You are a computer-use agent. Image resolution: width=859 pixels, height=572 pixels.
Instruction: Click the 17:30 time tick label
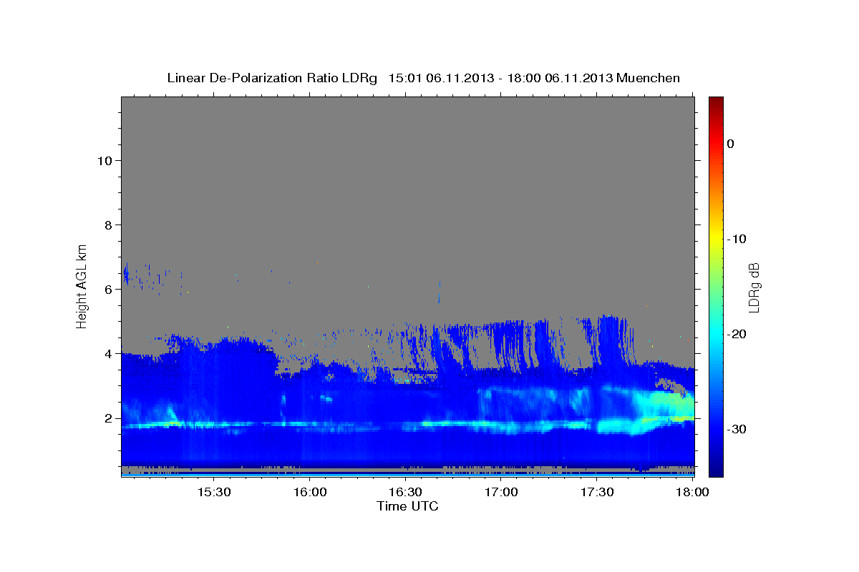(597, 493)
